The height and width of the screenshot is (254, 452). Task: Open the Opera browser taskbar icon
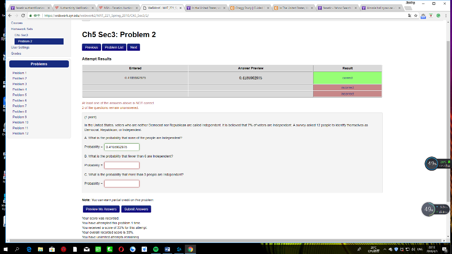(121, 249)
